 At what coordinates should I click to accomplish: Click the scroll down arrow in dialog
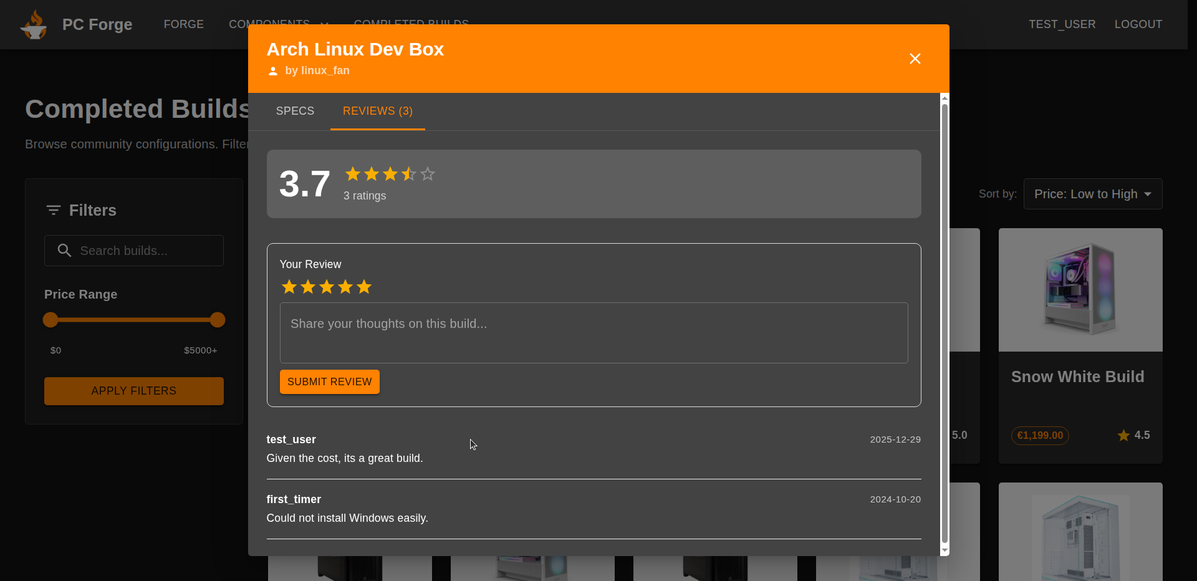[945, 550]
